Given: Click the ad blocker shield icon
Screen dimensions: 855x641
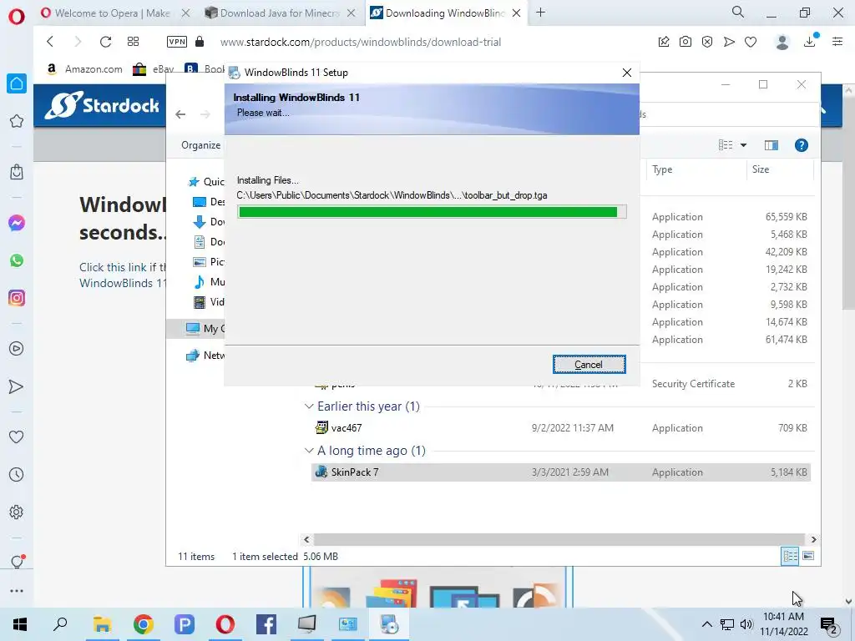Looking at the screenshot, I should 707,42.
